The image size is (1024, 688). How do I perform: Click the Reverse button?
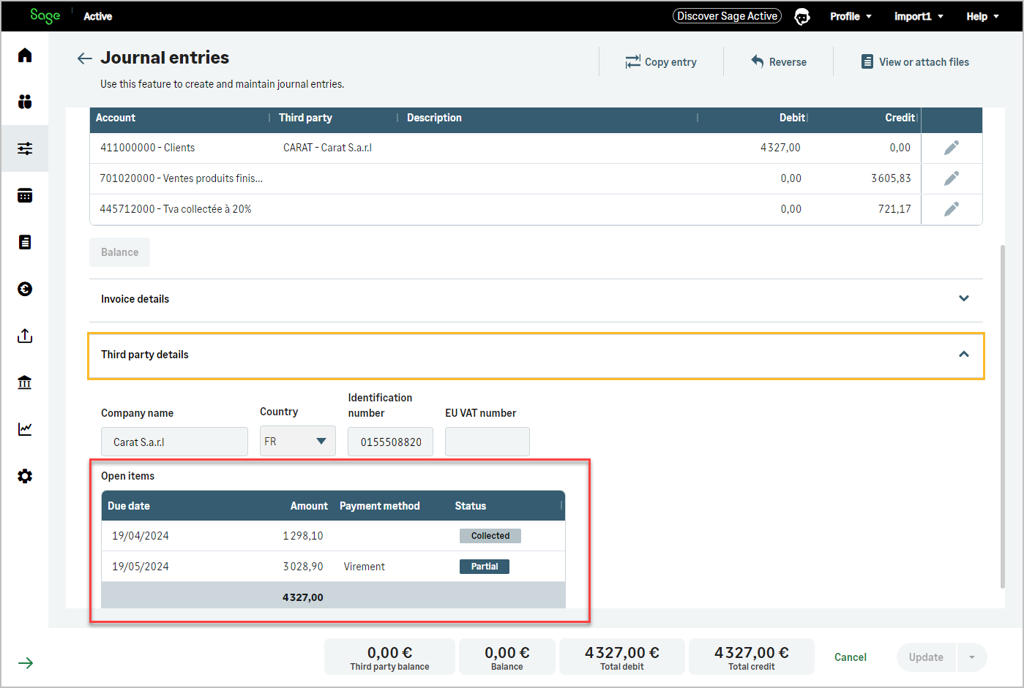tap(779, 62)
